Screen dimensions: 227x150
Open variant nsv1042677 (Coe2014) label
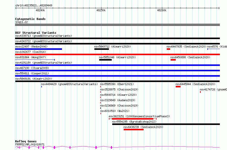(x=31, y=52)
